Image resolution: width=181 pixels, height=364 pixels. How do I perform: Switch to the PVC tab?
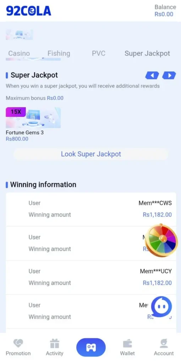tap(99, 53)
